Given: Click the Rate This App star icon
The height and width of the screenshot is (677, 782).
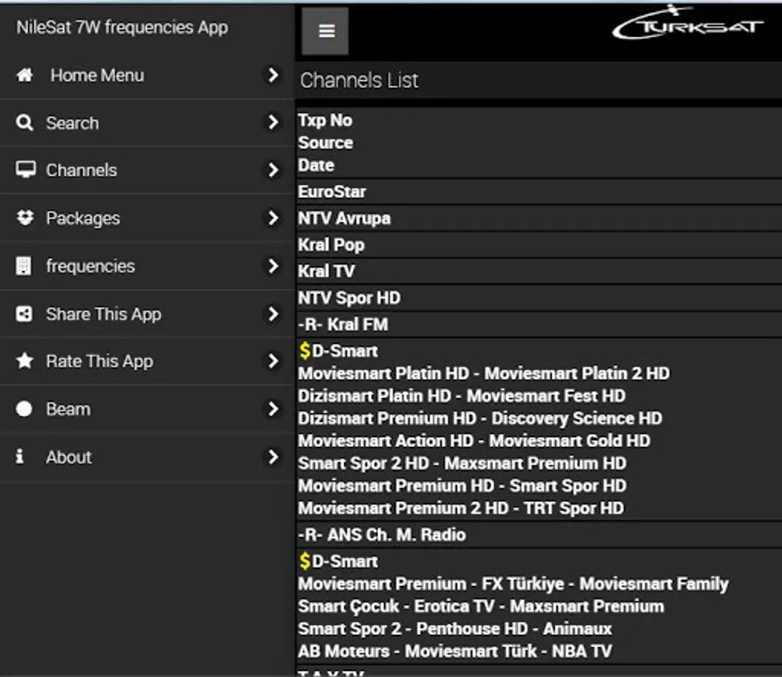Looking at the screenshot, I should coord(24,361).
